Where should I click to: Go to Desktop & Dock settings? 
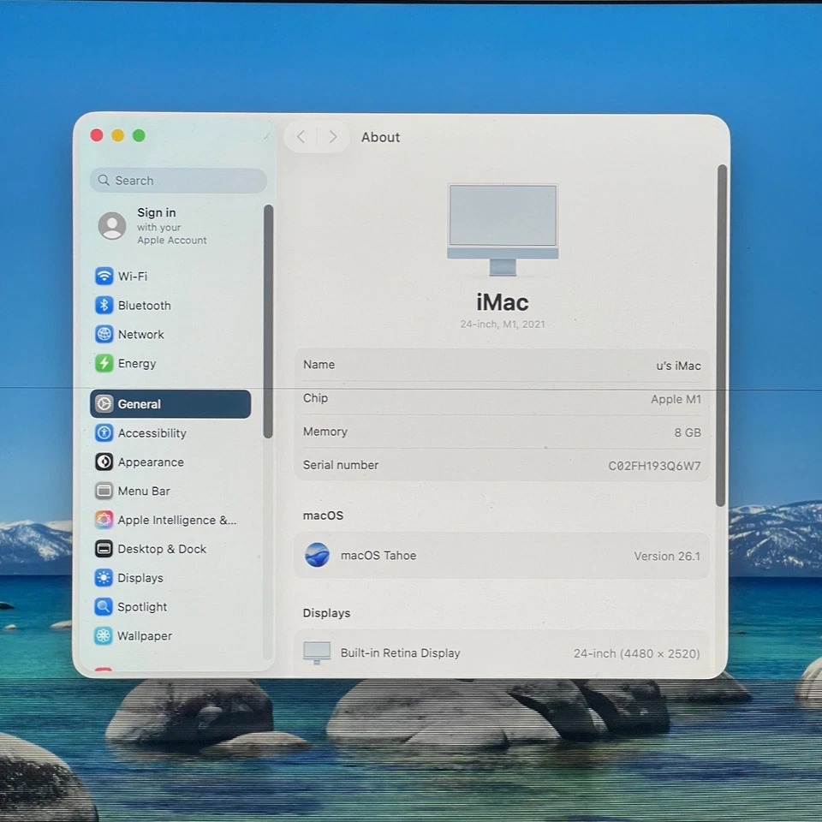[162, 549]
